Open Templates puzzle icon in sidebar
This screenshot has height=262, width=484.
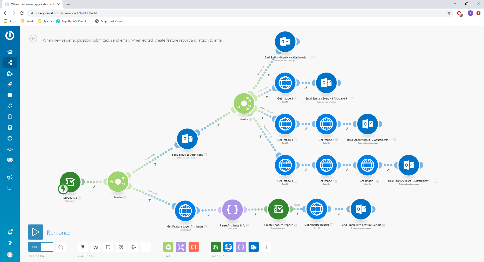pos(10,73)
